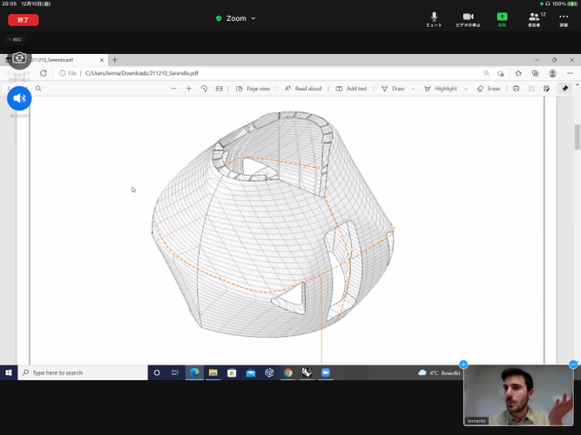Open the Page view option
The image size is (581, 435).
pyautogui.click(x=253, y=89)
